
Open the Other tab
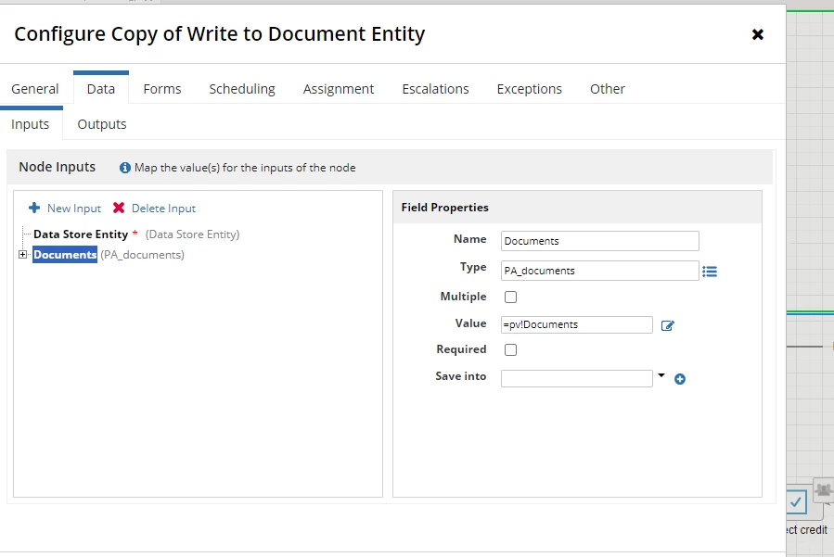(x=608, y=89)
